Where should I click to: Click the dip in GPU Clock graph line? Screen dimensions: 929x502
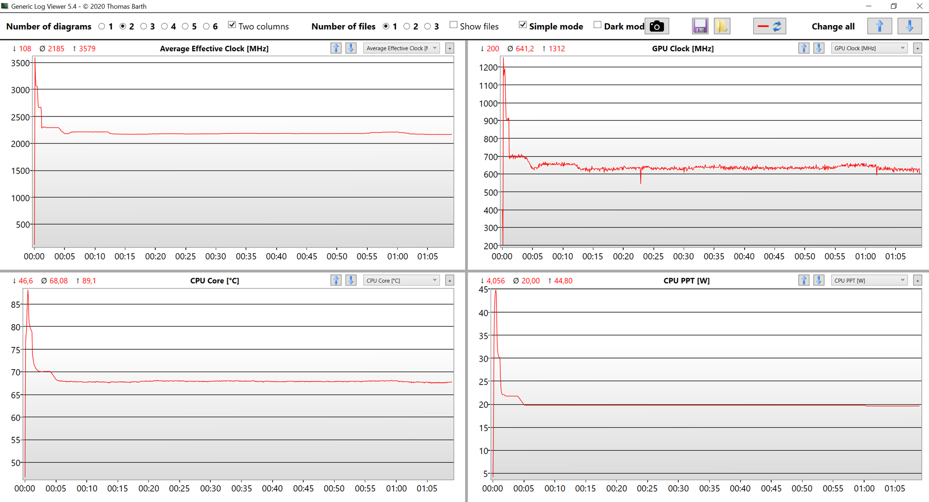[641, 180]
